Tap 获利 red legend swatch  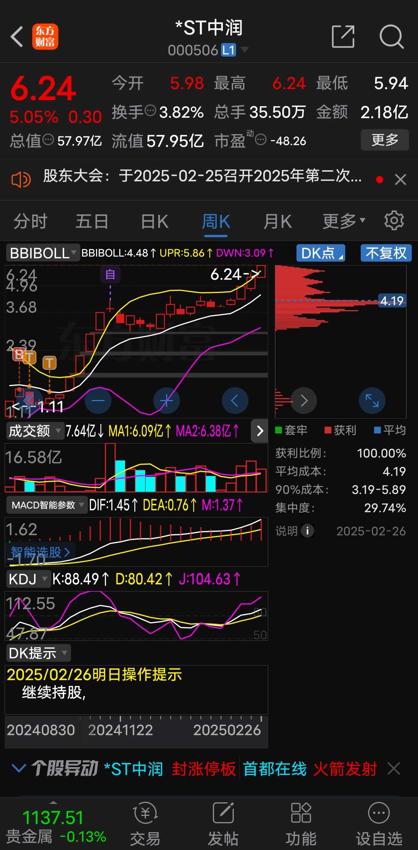(328, 430)
